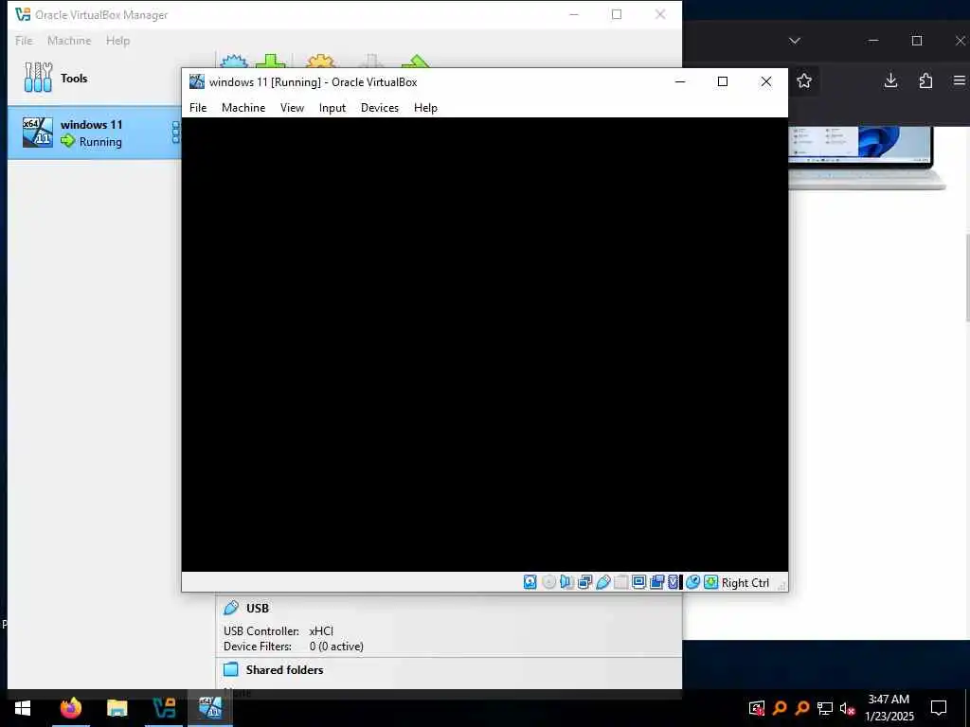Click the optical disk status bar icon
The width and height of the screenshot is (970, 727).
548,582
